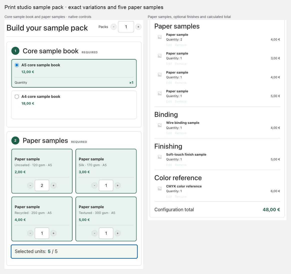291x274 pixels.
Task: Click the Textured 300 gsm quantity field
Action: (x=106, y=233)
